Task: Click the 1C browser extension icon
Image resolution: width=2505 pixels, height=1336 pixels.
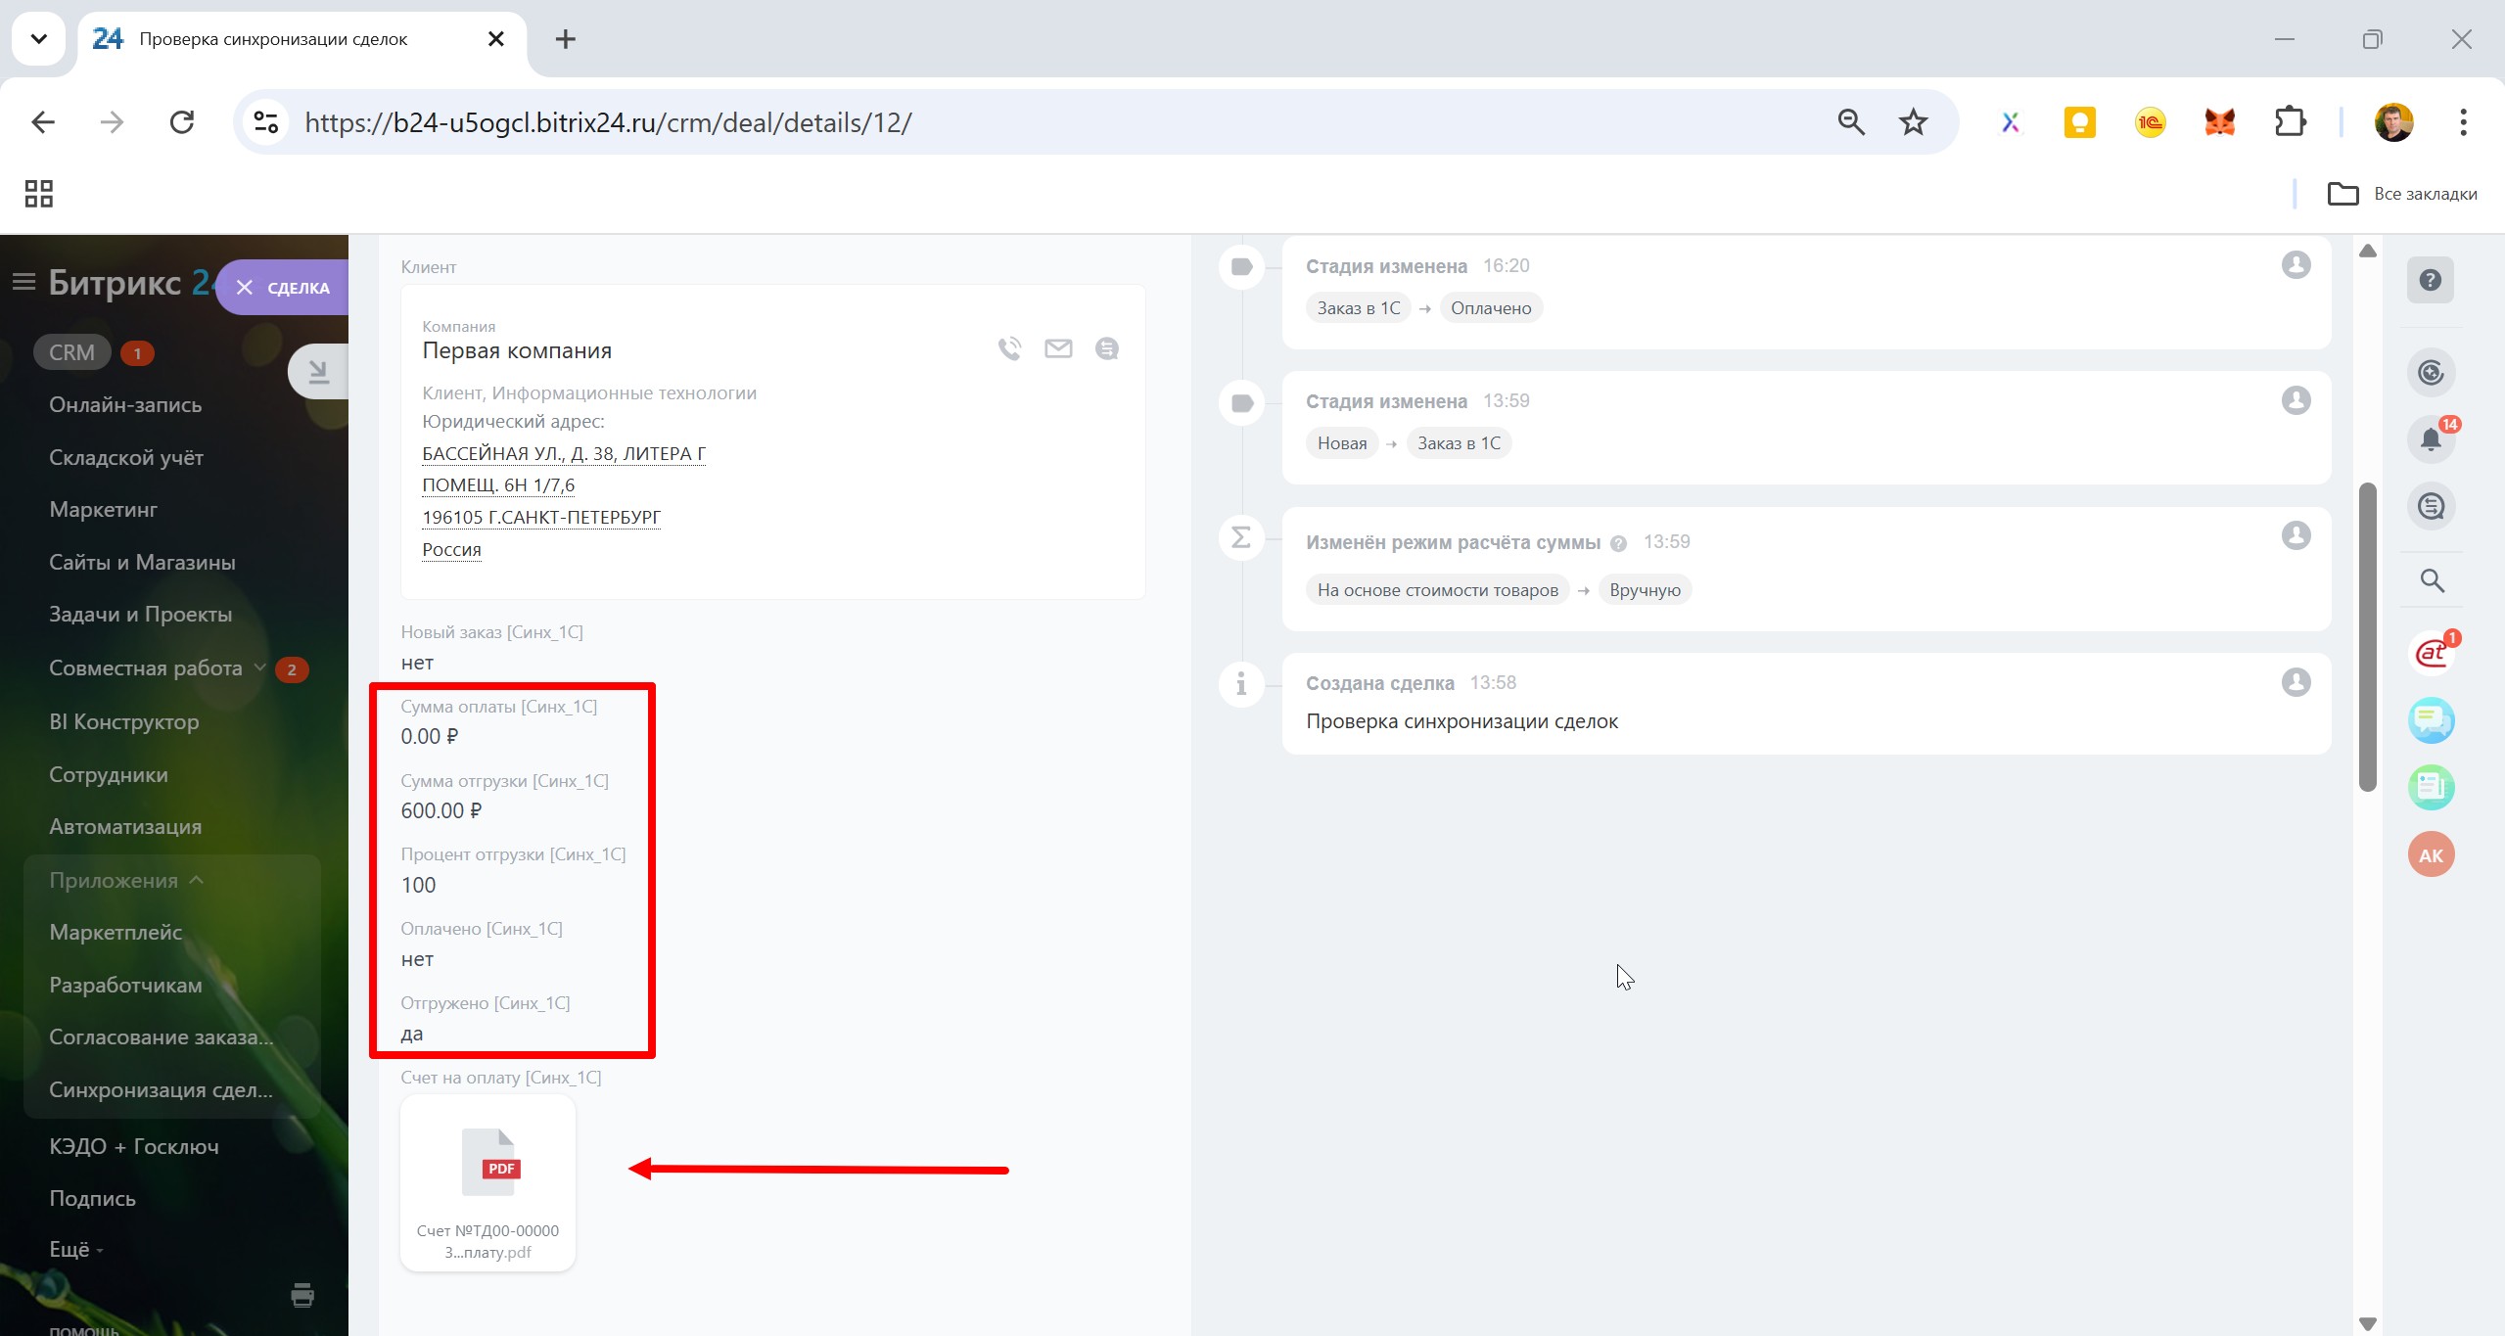Action: 2150,122
